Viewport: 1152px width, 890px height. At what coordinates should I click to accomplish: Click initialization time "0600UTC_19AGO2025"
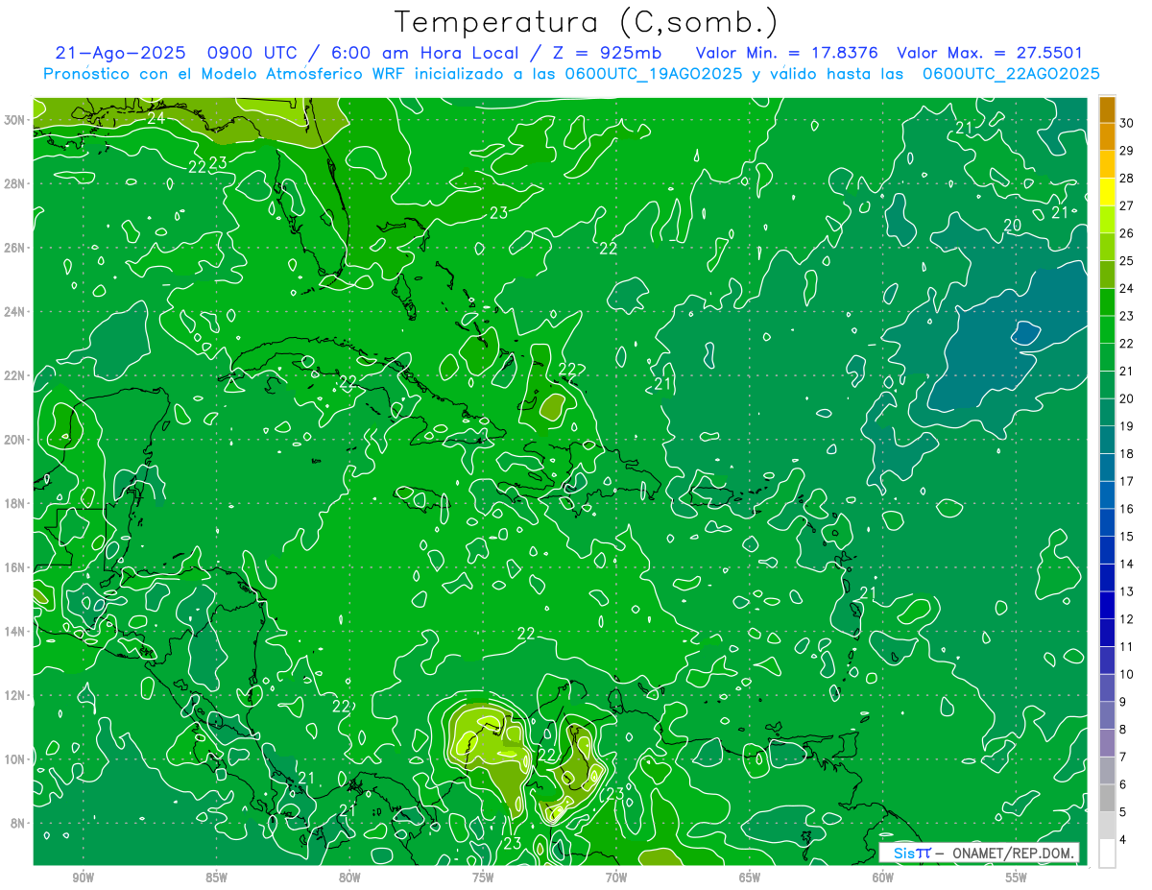653,74
